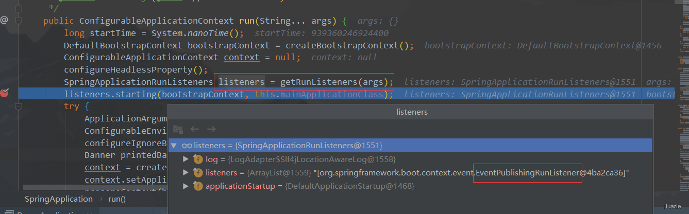The image size is (689, 214).
Task: Click the back arrow in listeners popup
Action: click(x=195, y=129)
